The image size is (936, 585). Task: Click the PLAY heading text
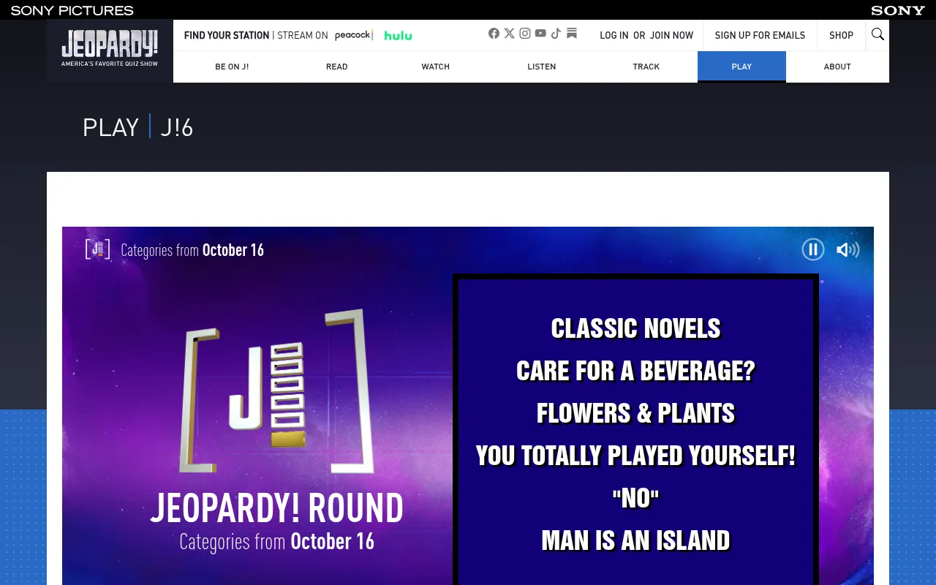coord(110,127)
